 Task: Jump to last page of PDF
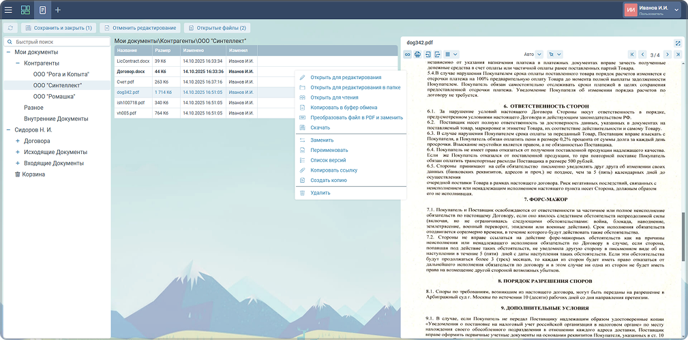pyautogui.click(x=677, y=54)
